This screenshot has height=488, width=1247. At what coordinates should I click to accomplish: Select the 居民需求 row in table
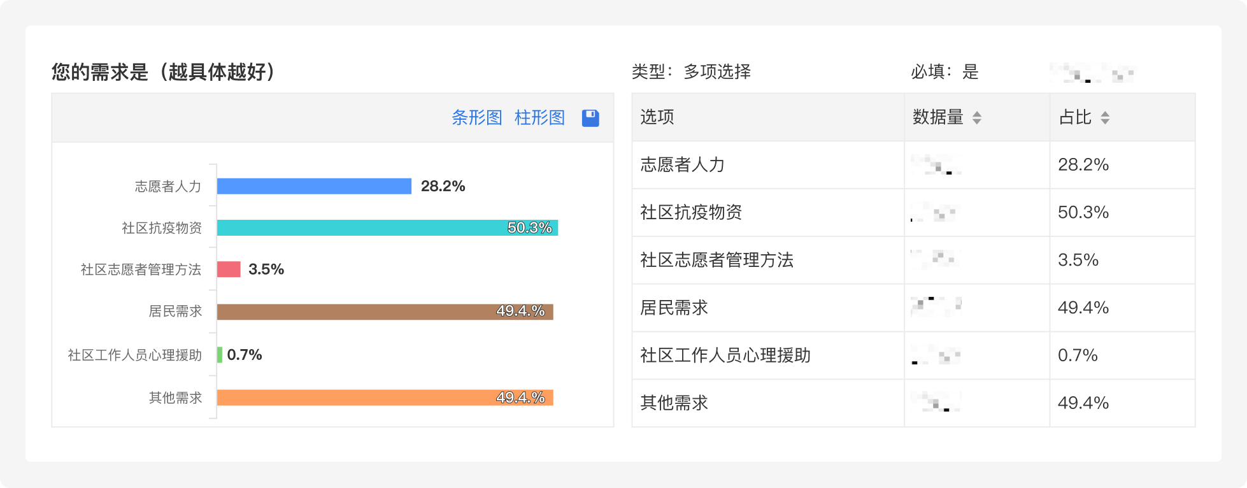pyautogui.click(x=913, y=308)
